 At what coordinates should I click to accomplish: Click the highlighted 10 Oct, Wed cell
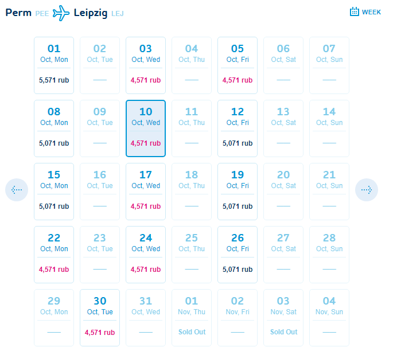[x=146, y=128]
